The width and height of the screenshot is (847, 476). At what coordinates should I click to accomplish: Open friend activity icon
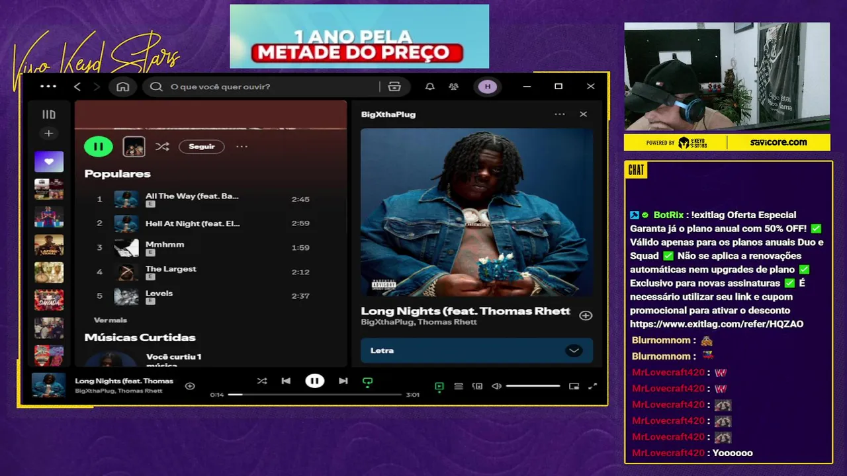(x=453, y=87)
